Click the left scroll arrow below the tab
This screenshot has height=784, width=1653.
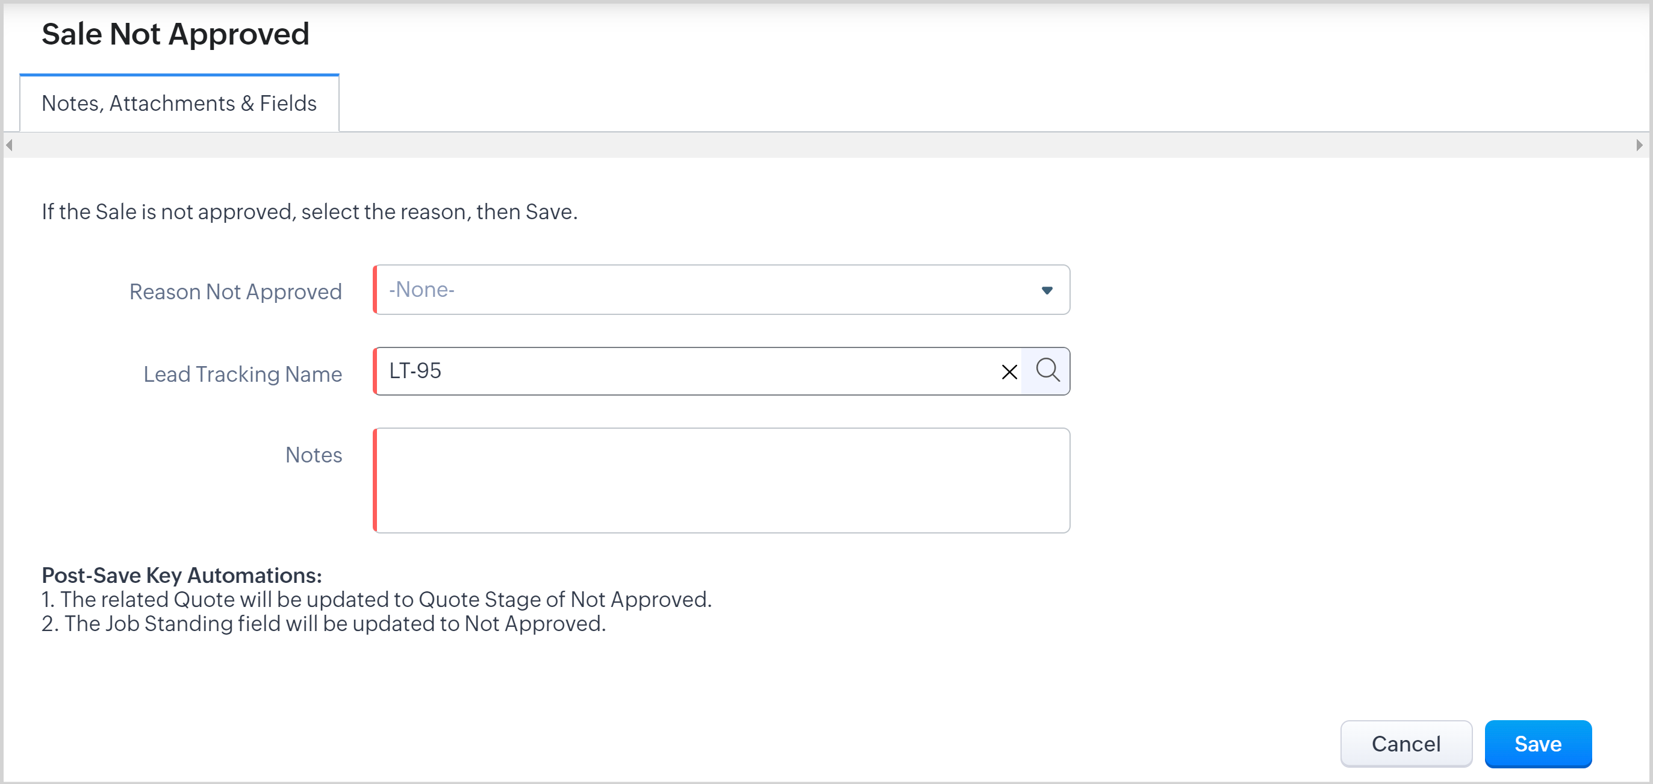click(9, 146)
